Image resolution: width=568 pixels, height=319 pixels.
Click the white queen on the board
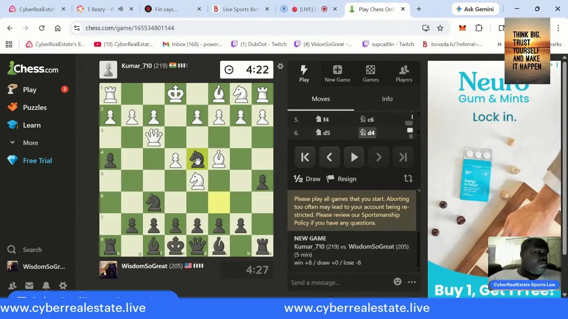pos(154,137)
